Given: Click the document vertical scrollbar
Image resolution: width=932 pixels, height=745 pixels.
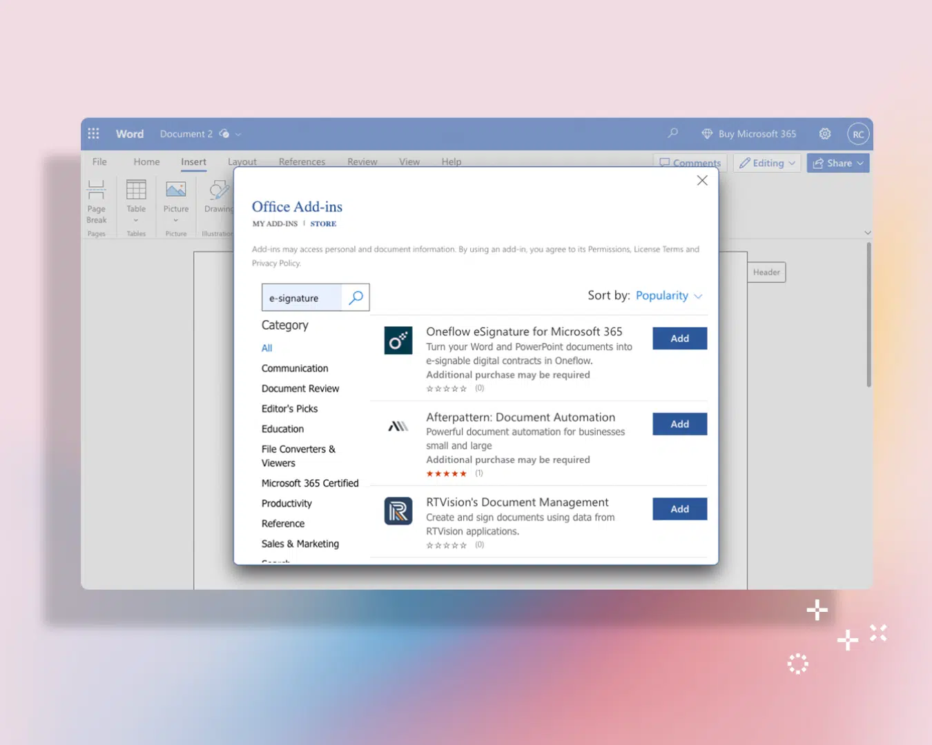Looking at the screenshot, I should pyautogui.click(x=868, y=314).
